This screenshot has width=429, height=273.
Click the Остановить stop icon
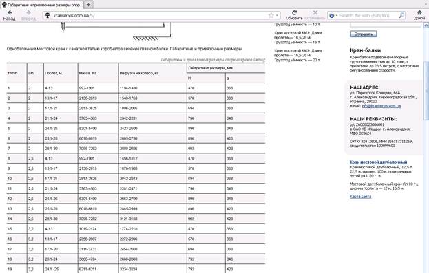click(x=315, y=15)
